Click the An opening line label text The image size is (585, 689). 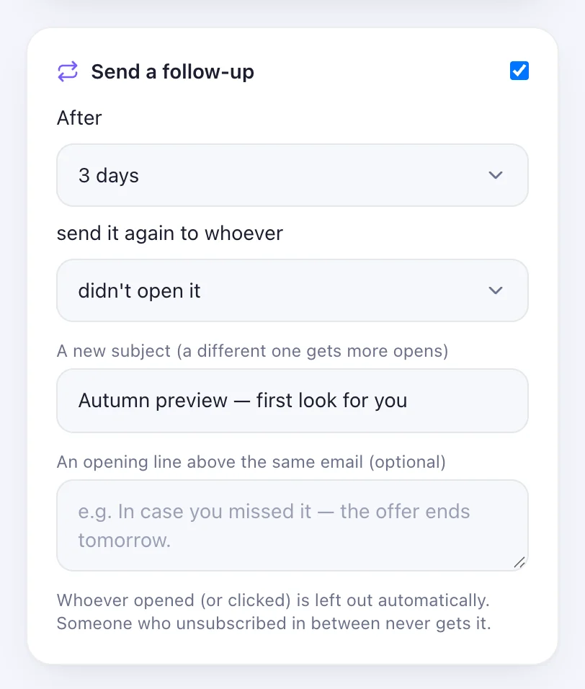(x=251, y=462)
